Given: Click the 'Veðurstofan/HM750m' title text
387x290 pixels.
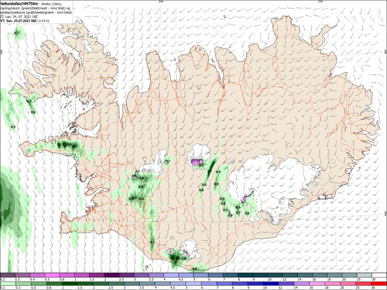Looking at the screenshot, I should [19, 3].
